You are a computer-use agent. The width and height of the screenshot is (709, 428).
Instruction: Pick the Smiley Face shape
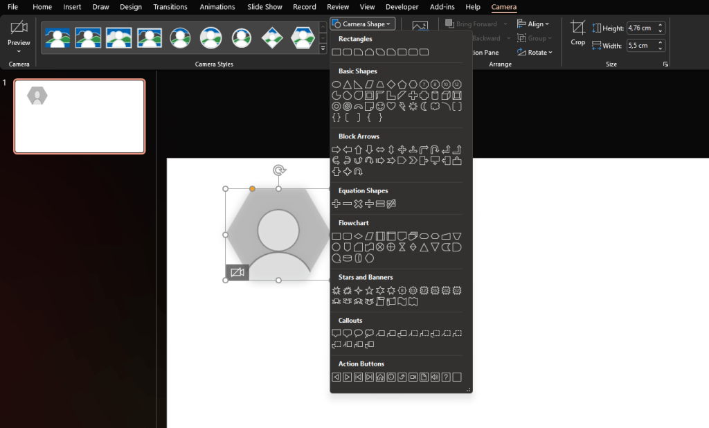pyautogui.click(x=380, y=107)
